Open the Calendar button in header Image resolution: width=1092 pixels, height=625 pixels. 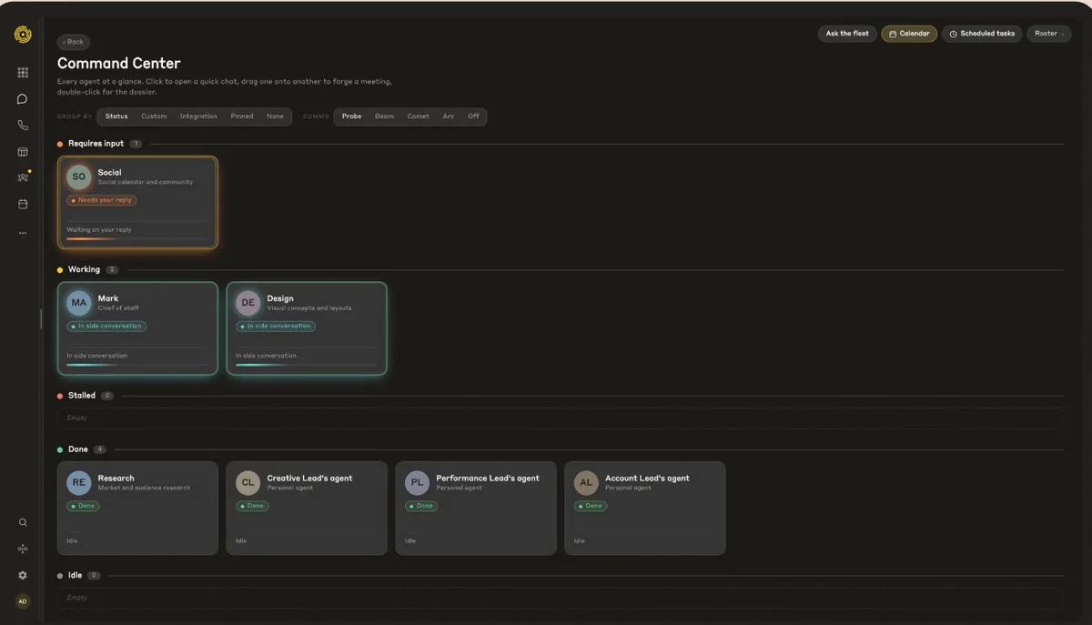tap(909, 34)
